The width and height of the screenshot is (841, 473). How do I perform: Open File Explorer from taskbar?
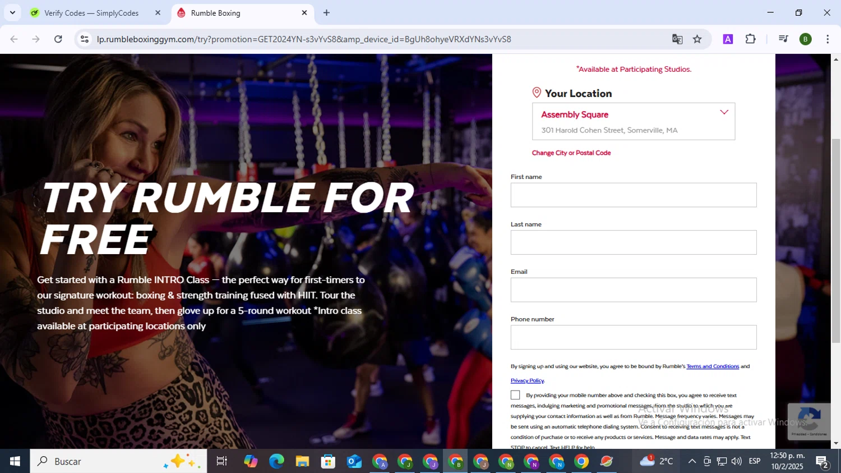(x=302, y=461)
